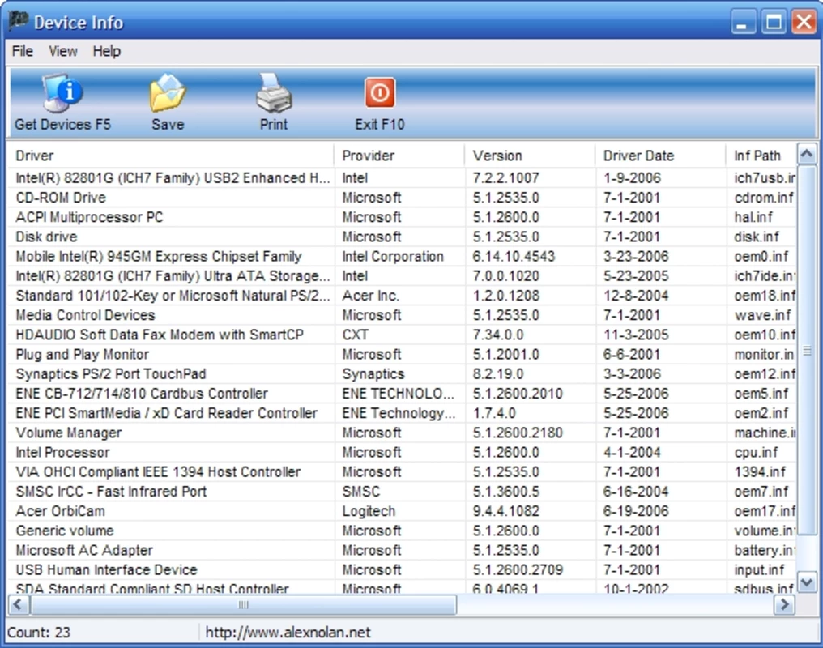Click the vertical scrollbar thumb

[x=807, y=351]
